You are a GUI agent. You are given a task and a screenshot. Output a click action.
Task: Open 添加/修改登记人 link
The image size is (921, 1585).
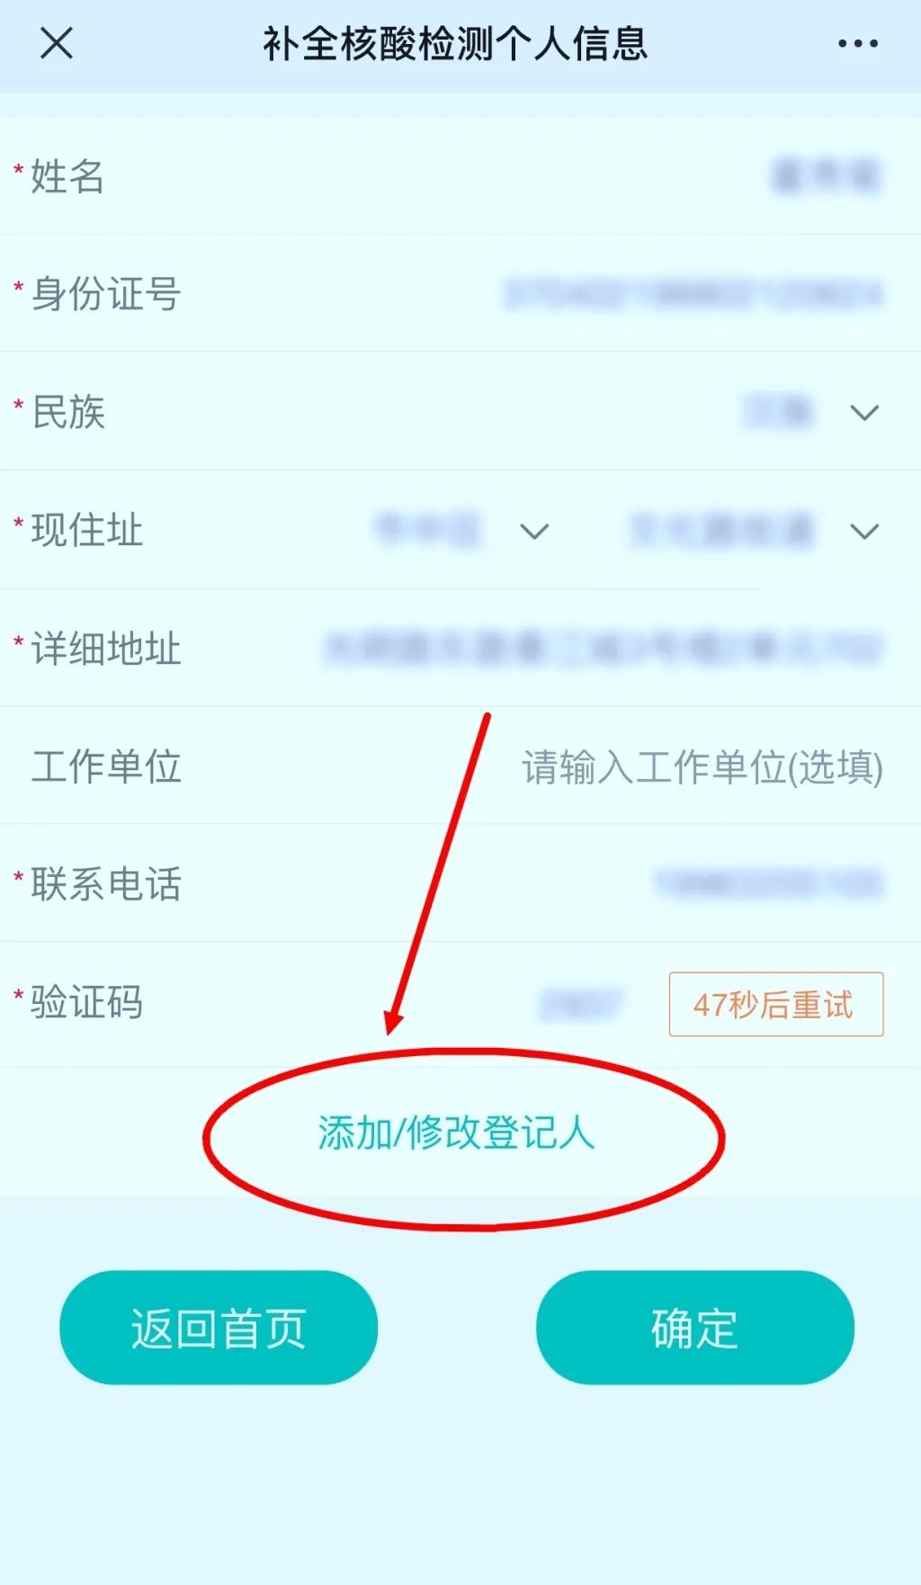(x=456, y=1133)
